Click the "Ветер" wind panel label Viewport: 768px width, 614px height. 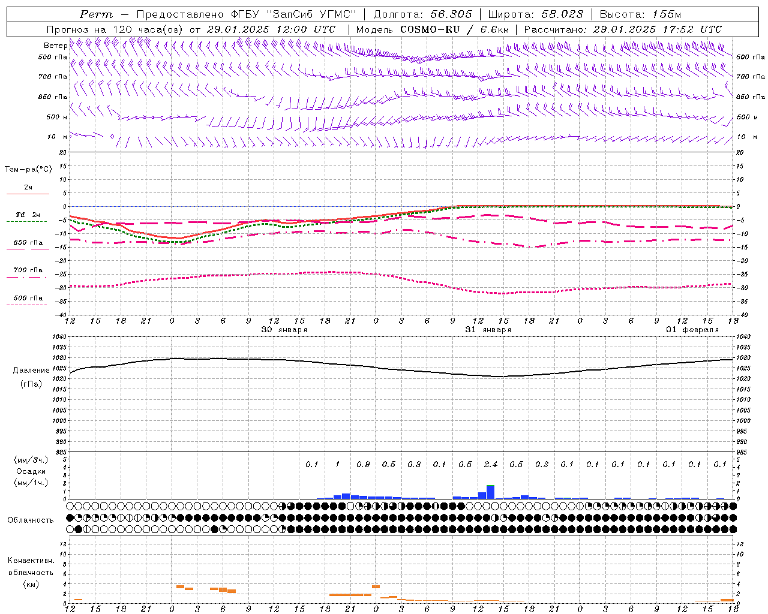55,46
